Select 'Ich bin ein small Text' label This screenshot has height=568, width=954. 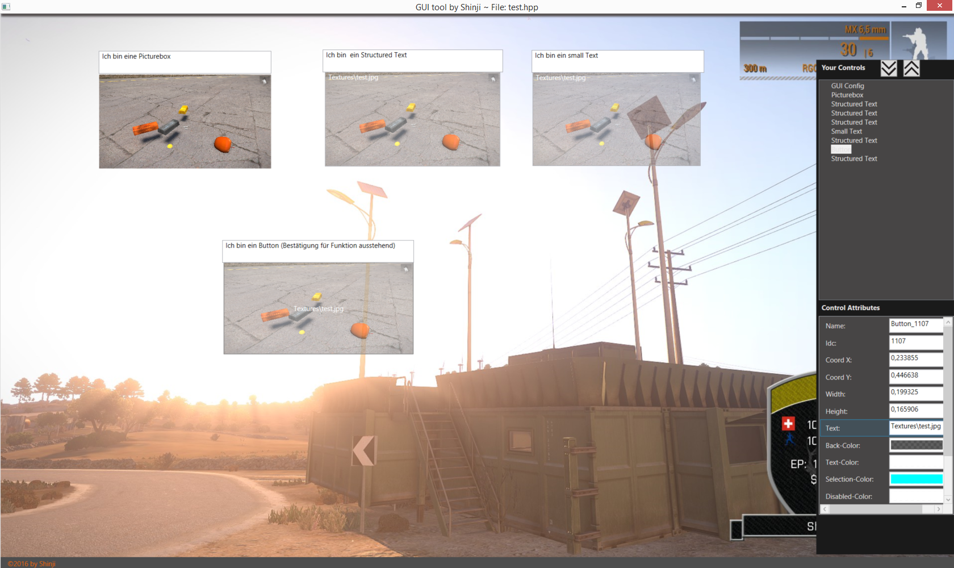(x=617, y=61)
